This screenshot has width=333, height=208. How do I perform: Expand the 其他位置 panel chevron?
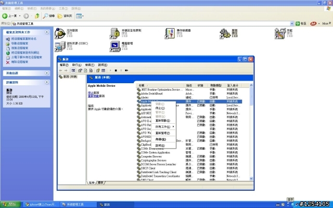[x=47, y=73]
